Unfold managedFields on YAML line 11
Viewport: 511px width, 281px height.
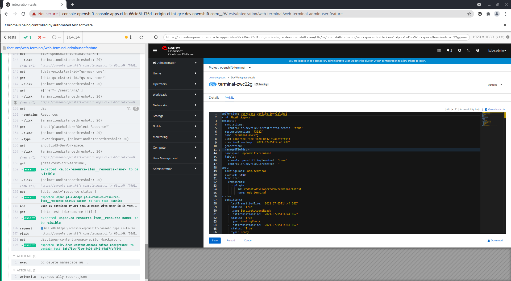point(219,150)
